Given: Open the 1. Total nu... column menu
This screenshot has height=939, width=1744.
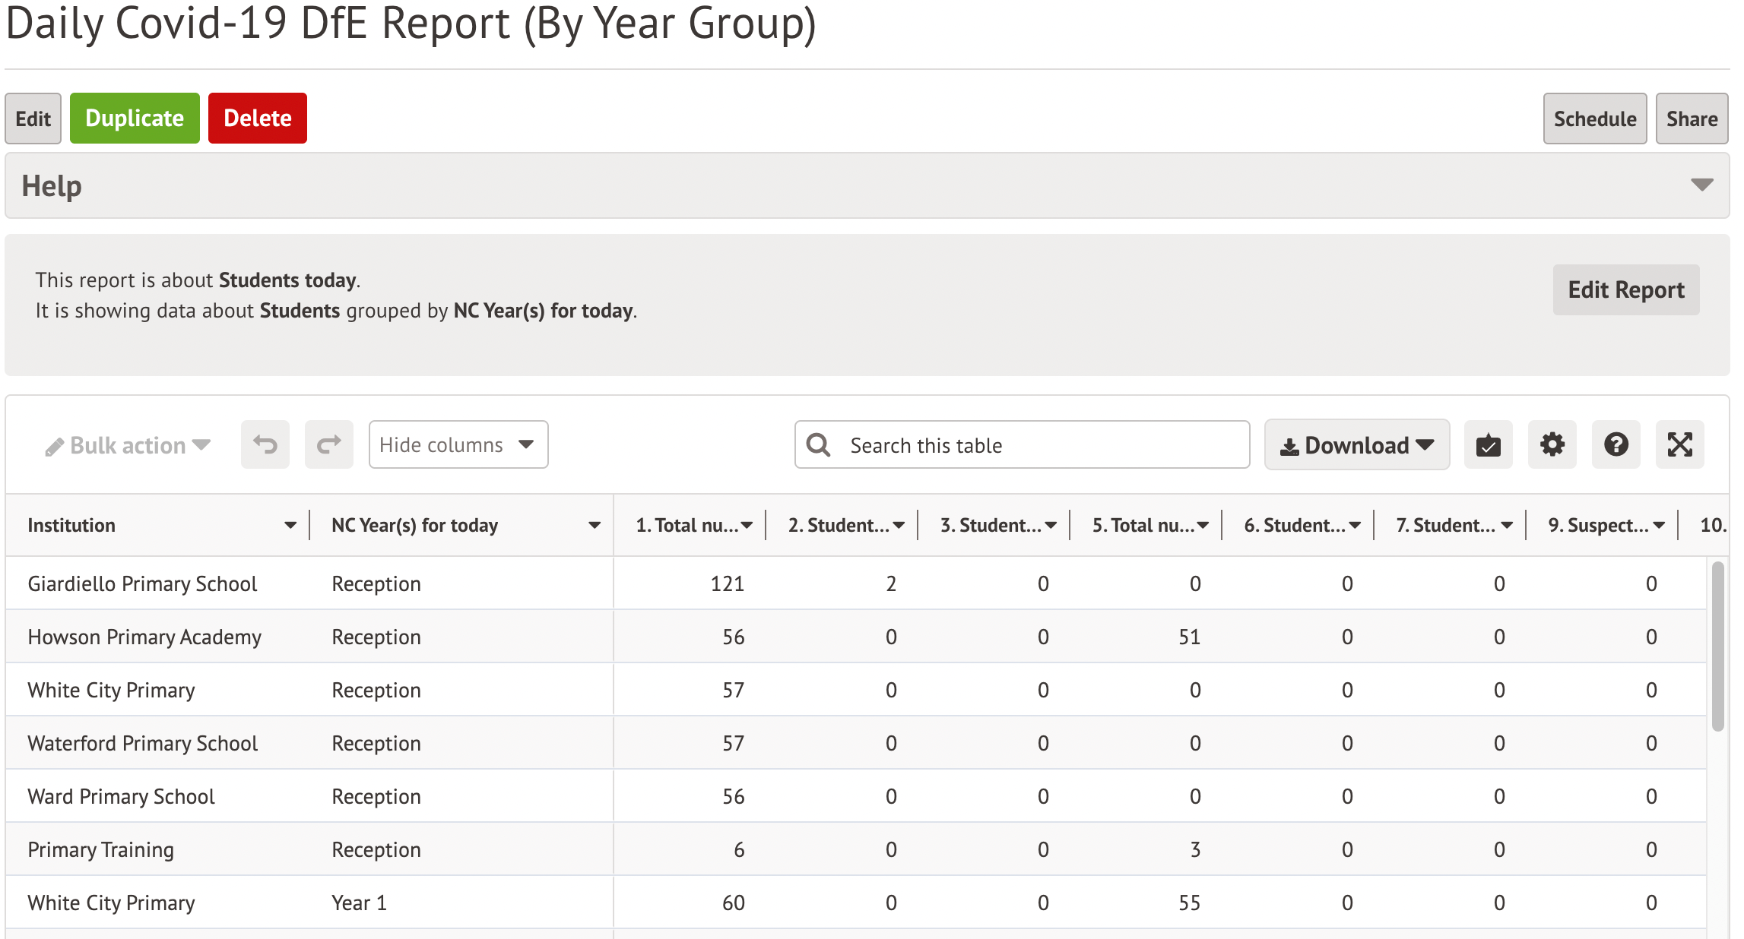Looking at the screenshot, I should (x=747, y=525).
